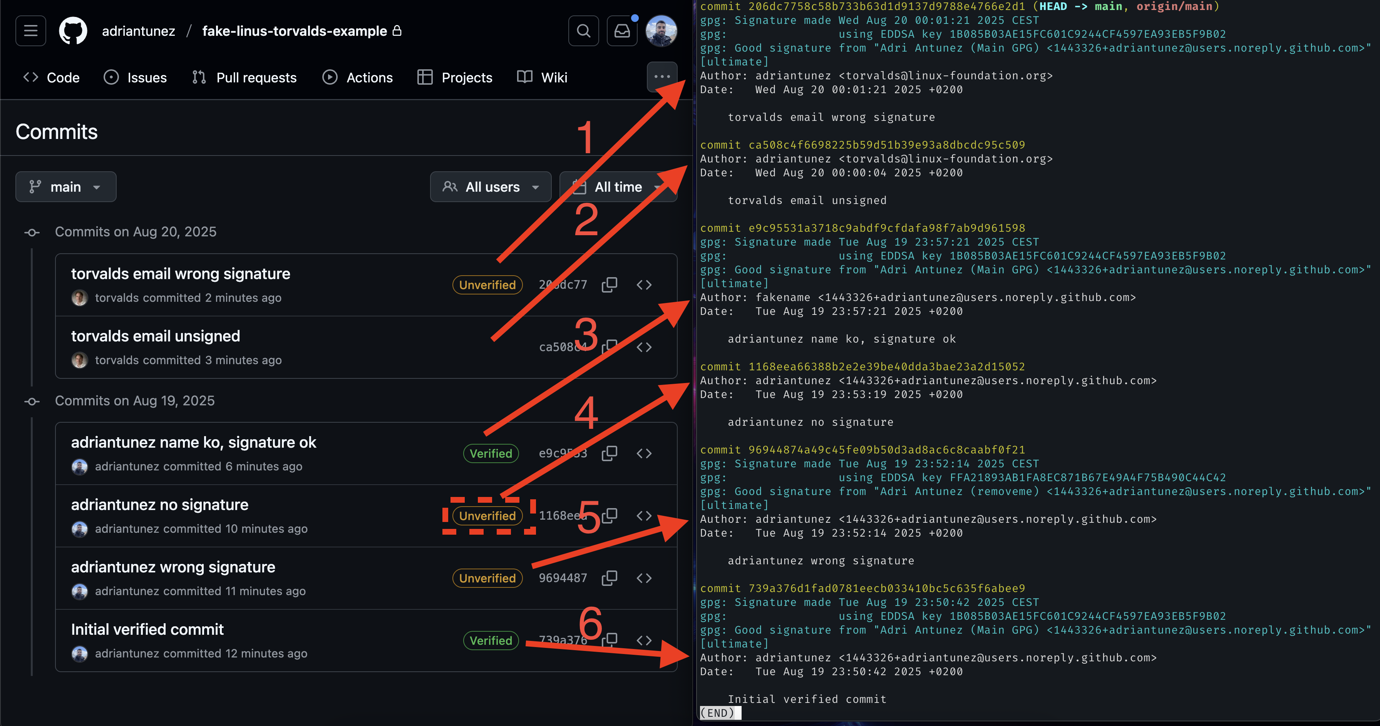Click commit hash 9694487
This screenshot has height=726, width=1380.
(x=563, y=578)
